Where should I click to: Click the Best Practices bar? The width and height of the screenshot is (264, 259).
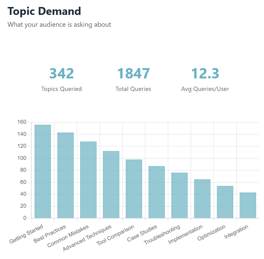[x=65, y=175]
